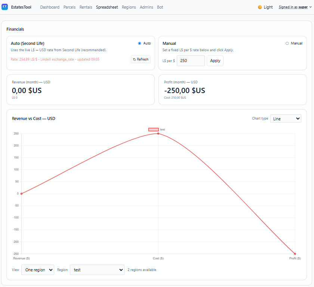The image size is (314, 287).
Task: Toggle the Light theme sun icon
Action: click(259, 7)
